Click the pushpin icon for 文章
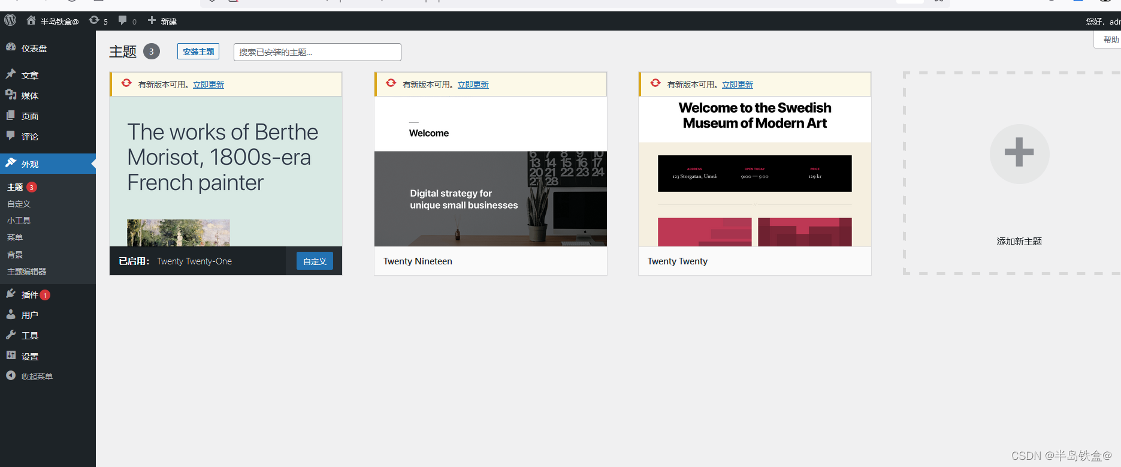The height and width of the screenshot is (467, 1121). (x=11, y=74)
